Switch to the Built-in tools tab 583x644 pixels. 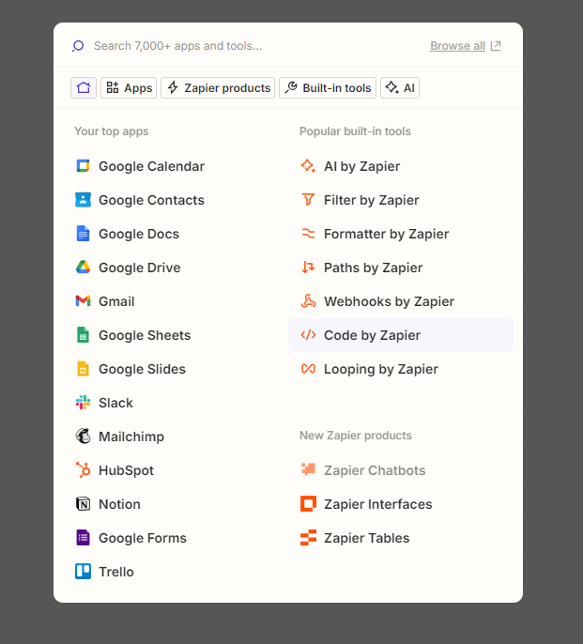[x=328, y=87]
